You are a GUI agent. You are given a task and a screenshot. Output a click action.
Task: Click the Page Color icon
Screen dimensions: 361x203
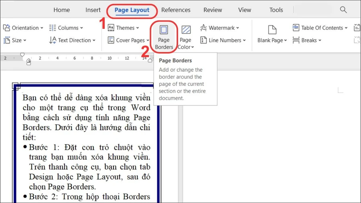[186, 30]
